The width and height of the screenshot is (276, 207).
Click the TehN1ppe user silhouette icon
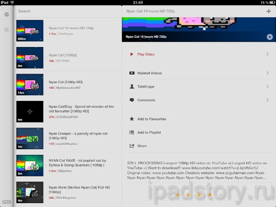pos(132,86)
